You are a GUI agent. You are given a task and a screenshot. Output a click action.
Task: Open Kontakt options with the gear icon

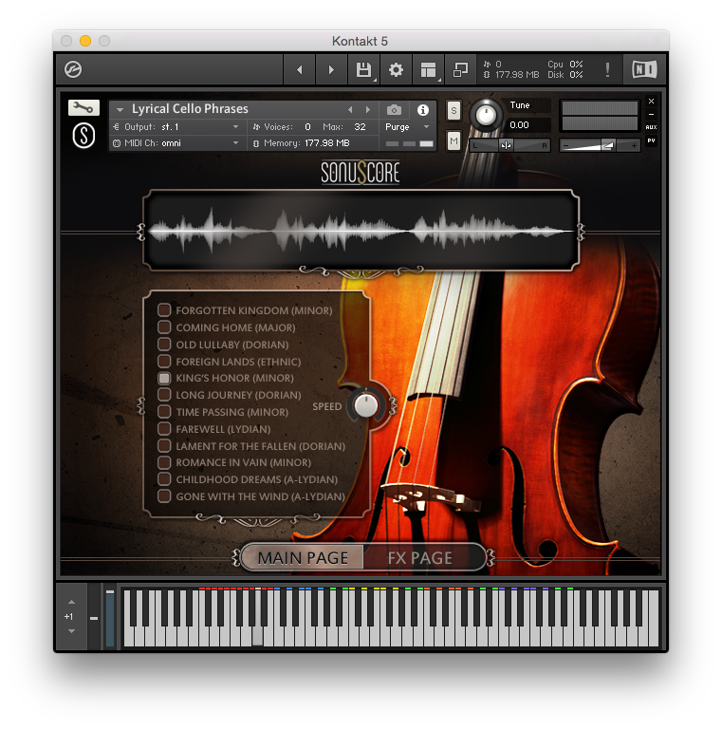[396, 69]
